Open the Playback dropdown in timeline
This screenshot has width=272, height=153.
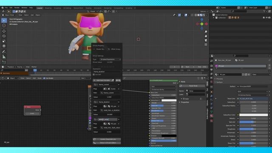tap(11, 67)
